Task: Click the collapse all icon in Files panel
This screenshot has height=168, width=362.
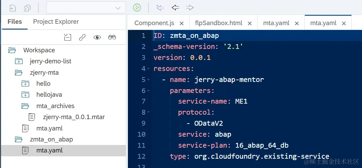Action: coord(68,37)
